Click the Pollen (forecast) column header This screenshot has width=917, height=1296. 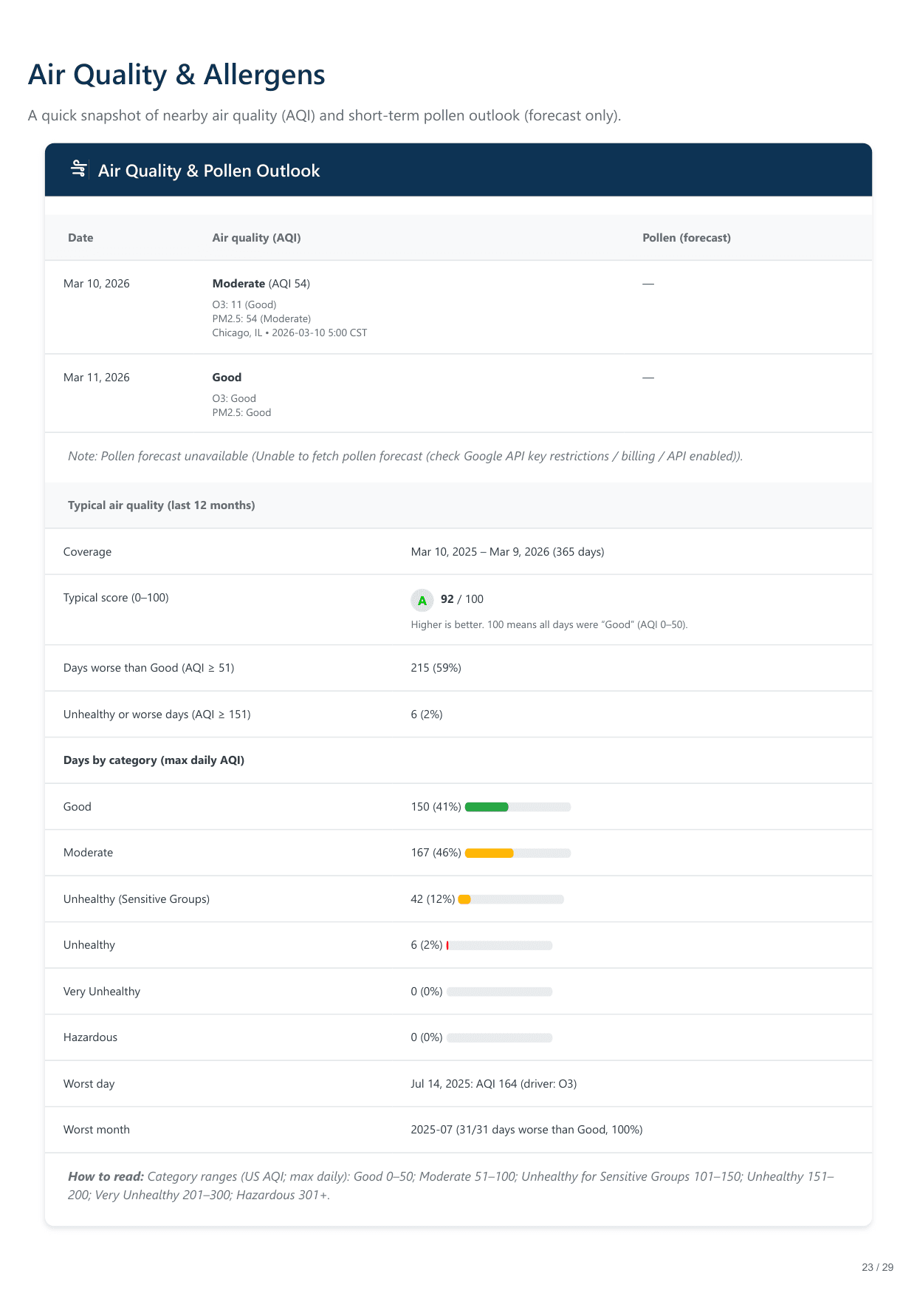pos(686,238)
